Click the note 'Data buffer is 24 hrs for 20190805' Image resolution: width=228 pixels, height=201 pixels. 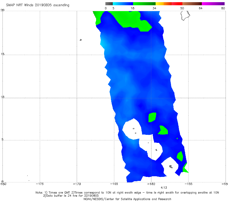coord(71,196)
